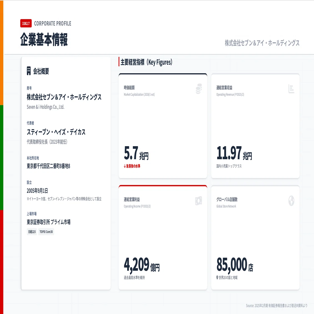Click the グローバル店舗数 card label
The width and height of the screenshot is (314, 314).
[227, 199]
